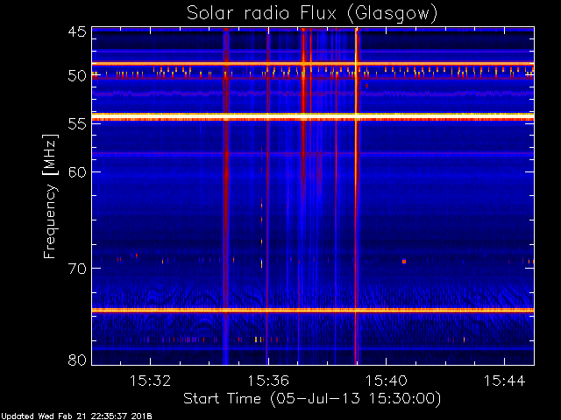
Task: Click the '55' frequency tick label
Action: (x=77, y=124)
